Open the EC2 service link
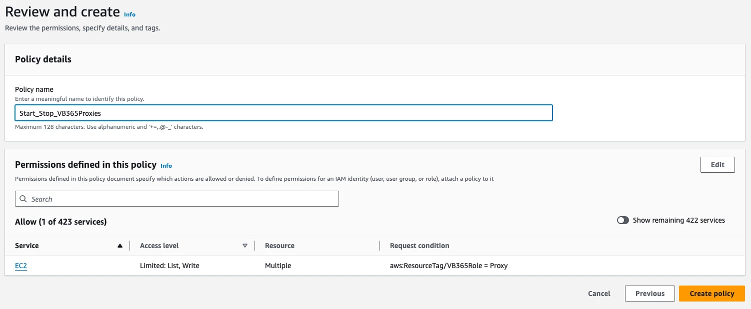Image resolution: width=751 pixels, height=309 pixels. point(21,266)
